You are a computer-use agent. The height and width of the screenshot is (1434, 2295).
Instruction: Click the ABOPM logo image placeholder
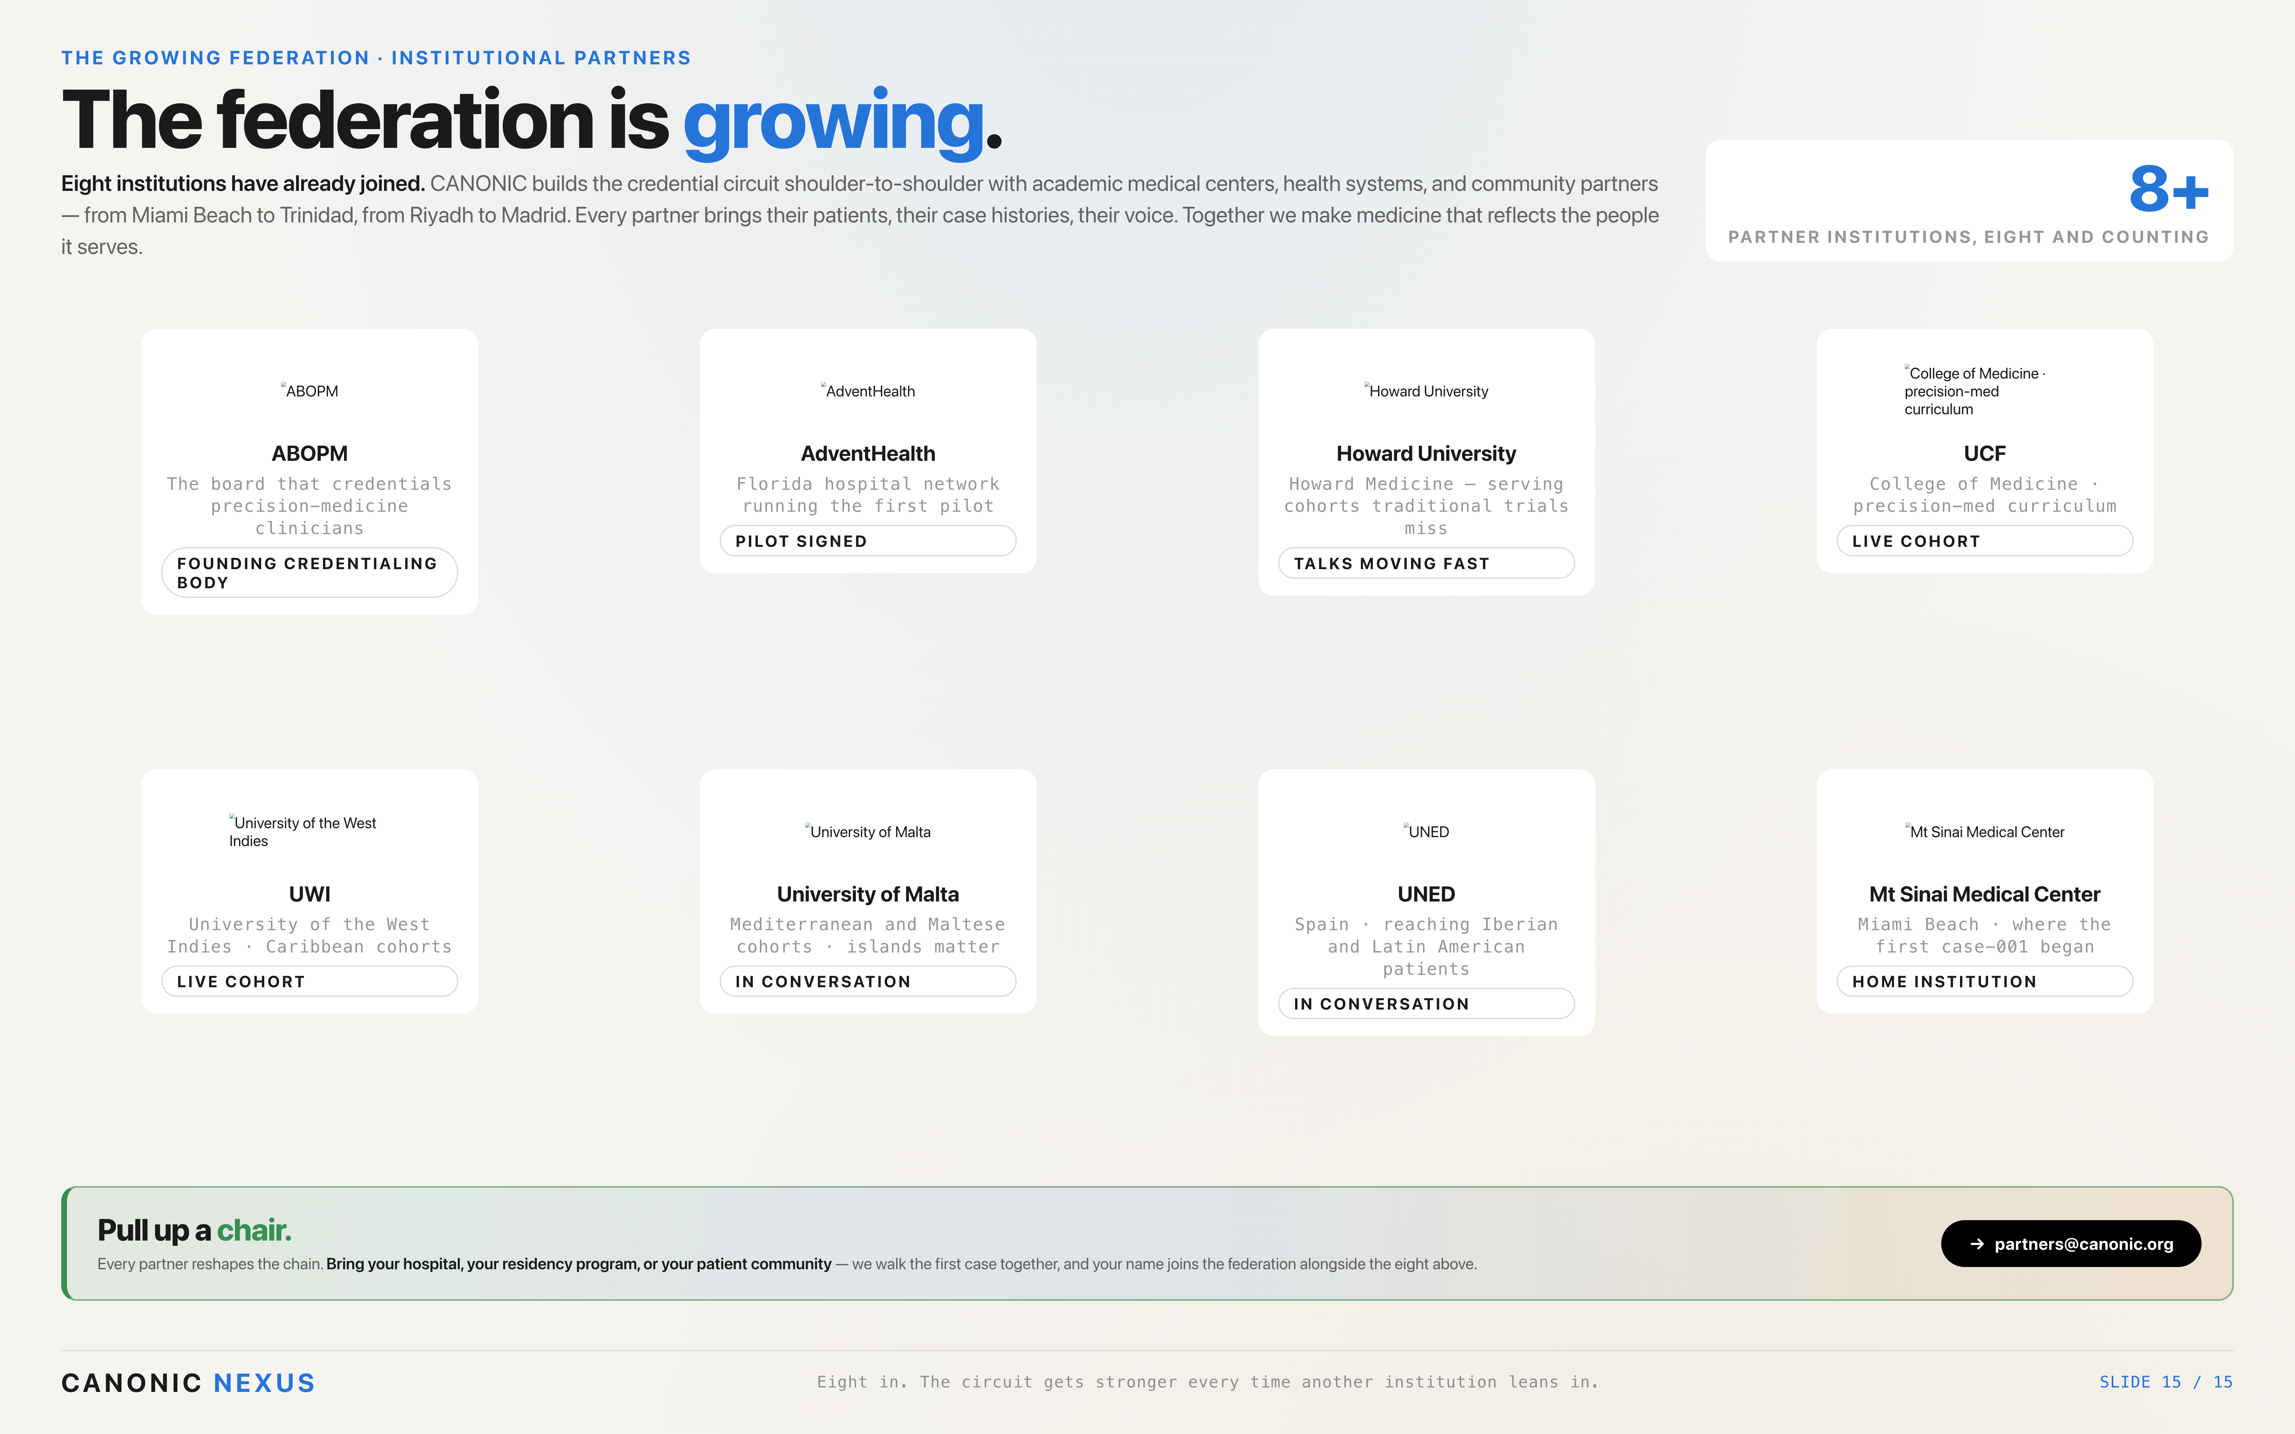309,391
